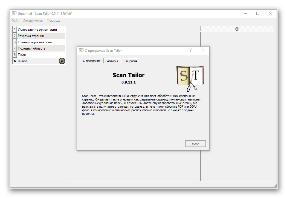
Task: Click the Close button in the dialog
Action: (195, 144)
